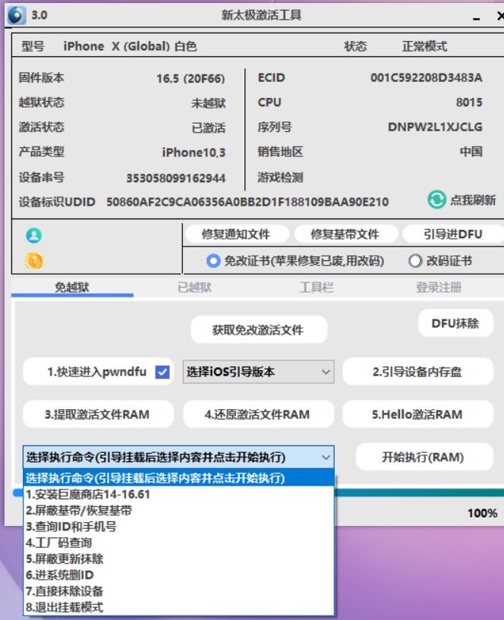Switch to the 免越狱 tab

tap(72, 288)
